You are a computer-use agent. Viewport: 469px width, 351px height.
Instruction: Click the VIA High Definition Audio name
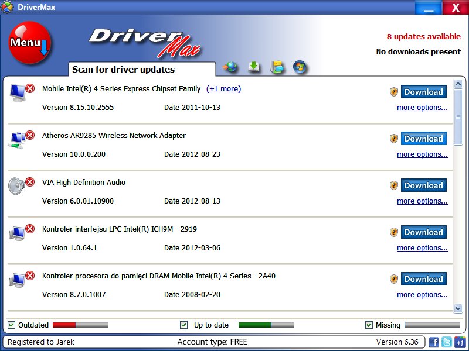tap(84, 183)
